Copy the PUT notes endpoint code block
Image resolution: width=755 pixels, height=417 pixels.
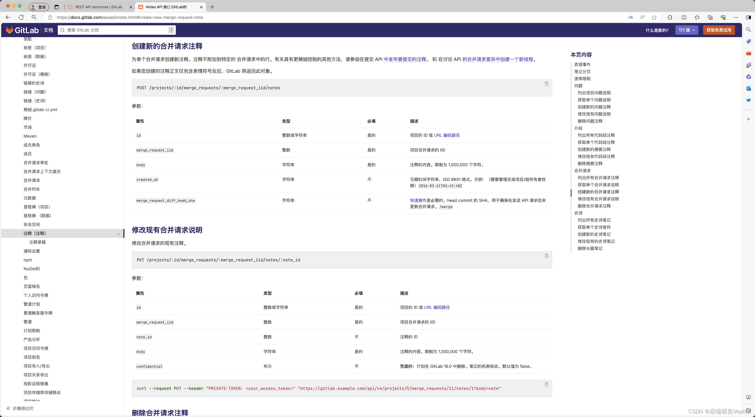[546, 256]
